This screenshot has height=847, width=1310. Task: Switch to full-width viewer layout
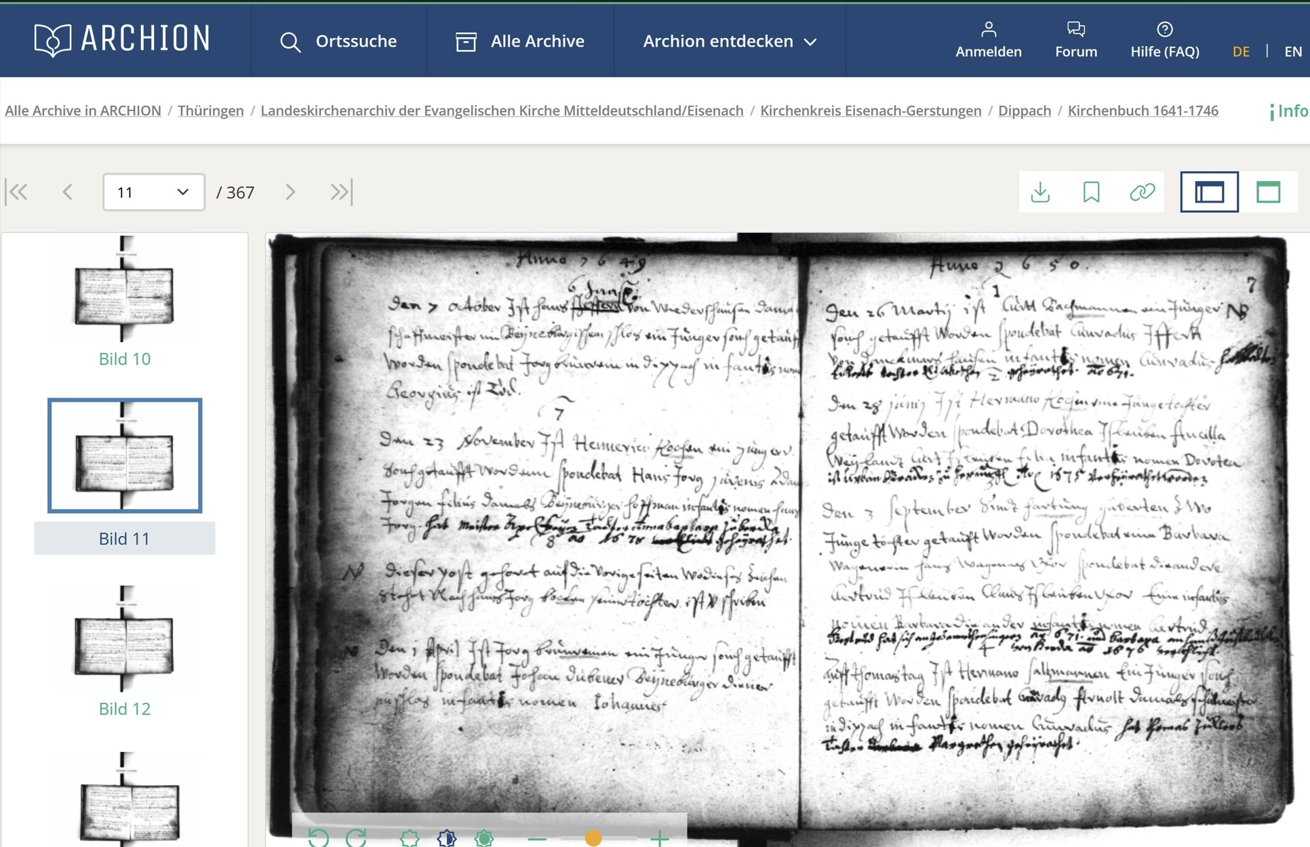(x=1268, y=192)
